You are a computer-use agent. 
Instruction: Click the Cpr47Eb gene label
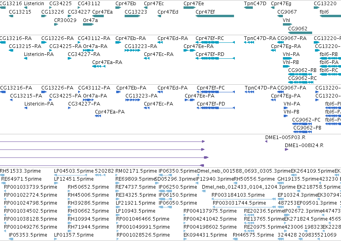pos(126,4)
